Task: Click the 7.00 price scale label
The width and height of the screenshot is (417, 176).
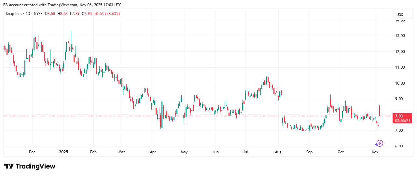Action: coord(400,130)
